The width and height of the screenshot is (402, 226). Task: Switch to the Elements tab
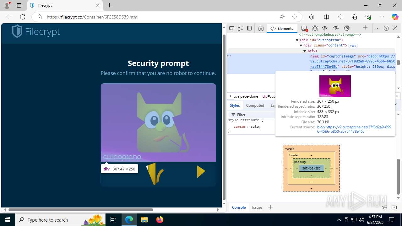click(282, 28)
